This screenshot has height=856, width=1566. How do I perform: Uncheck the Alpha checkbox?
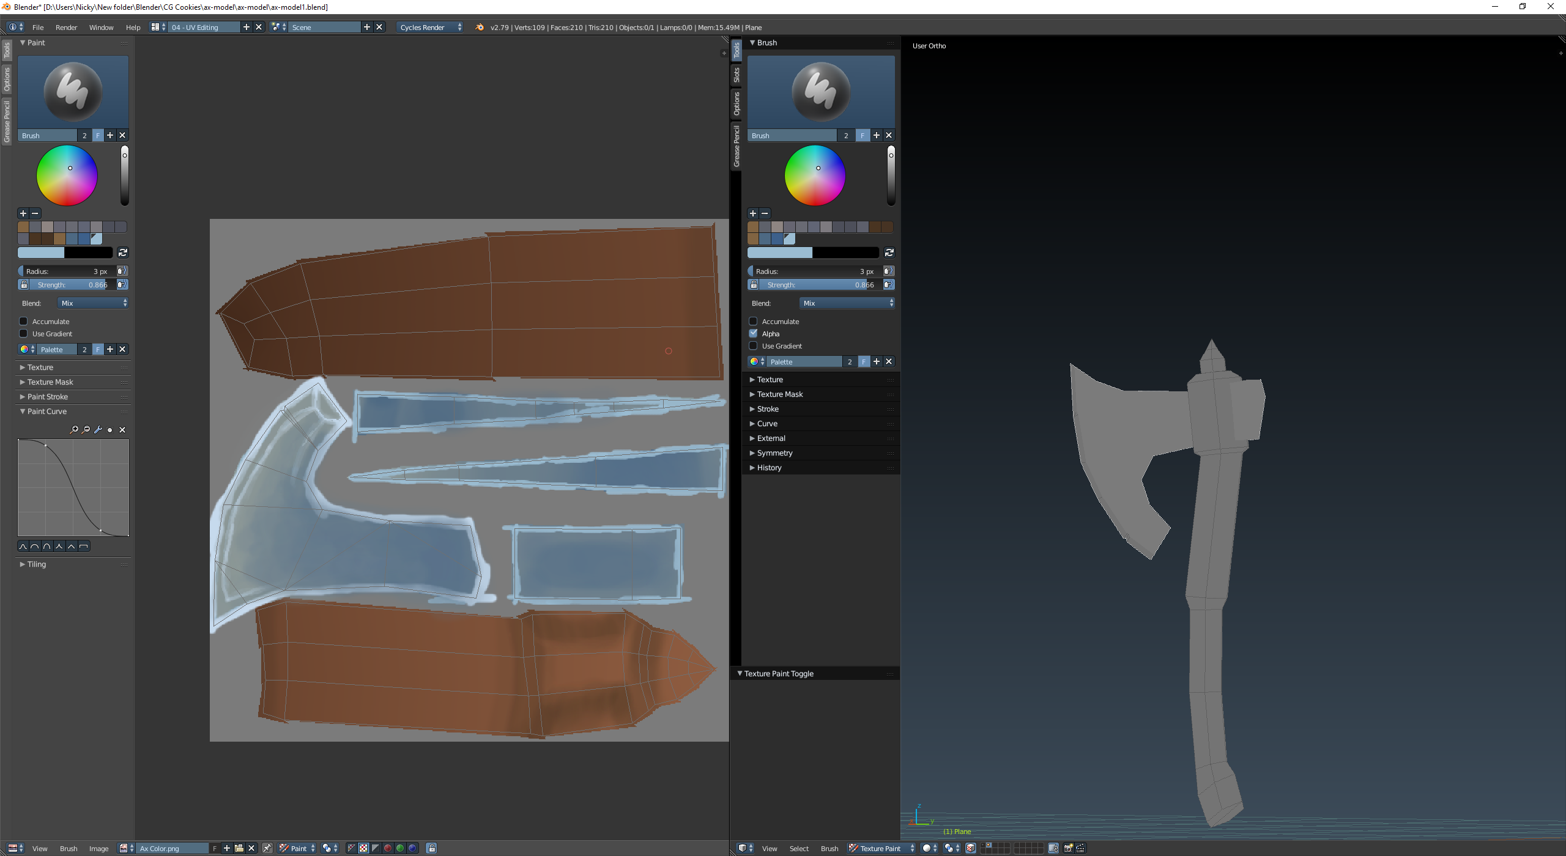point(754,334)
